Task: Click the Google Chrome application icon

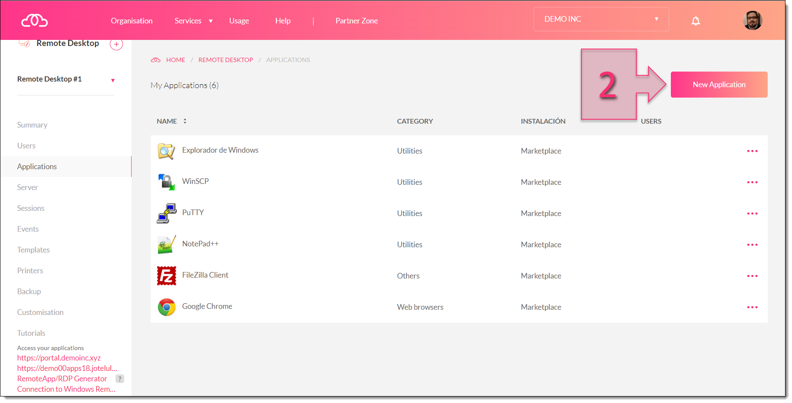Action: 166,307
